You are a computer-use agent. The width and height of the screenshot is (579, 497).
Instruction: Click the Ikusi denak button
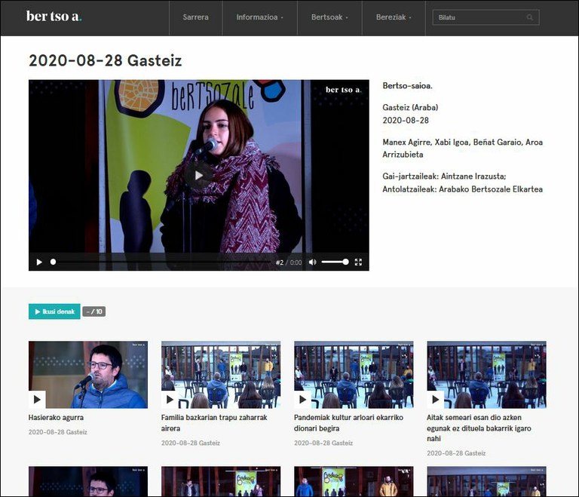click(x=54, y=311)
